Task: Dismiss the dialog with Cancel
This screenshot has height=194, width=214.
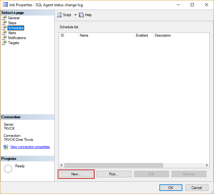Action: point(197,188)
